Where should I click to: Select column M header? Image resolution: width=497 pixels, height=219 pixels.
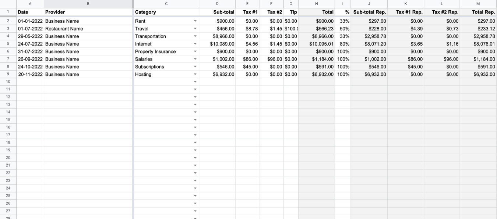(478, 4)
